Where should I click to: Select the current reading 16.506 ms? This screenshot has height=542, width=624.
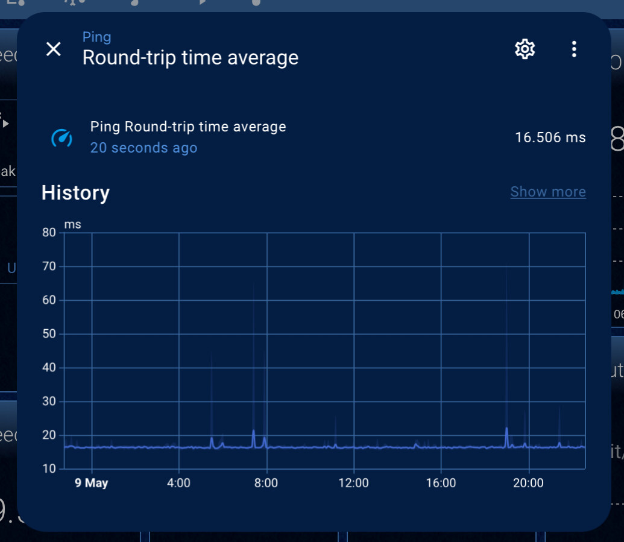pos(550,137)
